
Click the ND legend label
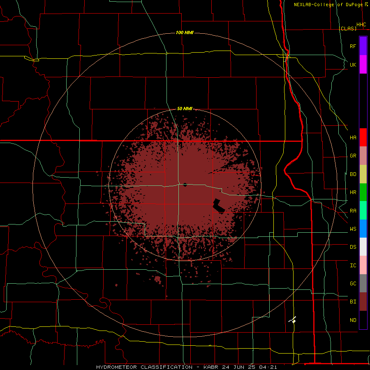point(353,320)
